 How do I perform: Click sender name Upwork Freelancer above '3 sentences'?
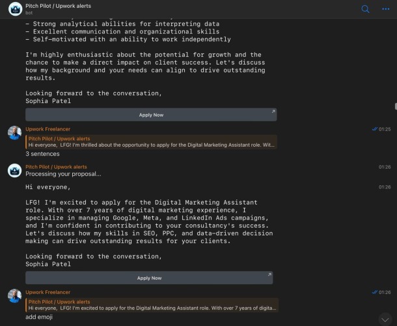pyautogui.click(x=48, y=129)
